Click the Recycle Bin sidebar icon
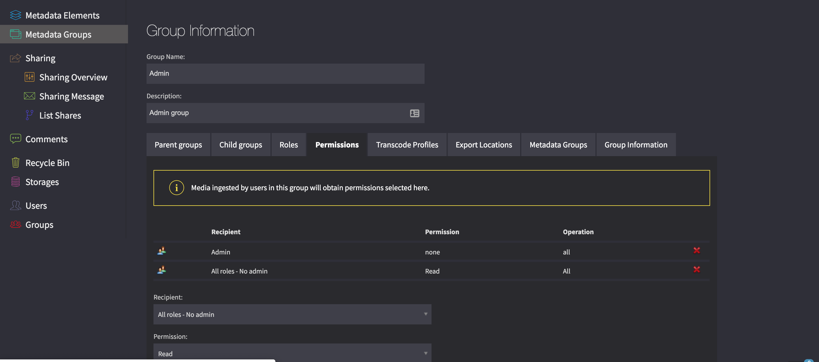This screenshot has height=362, width=819. pyautogui.click(x=14, y=162)
